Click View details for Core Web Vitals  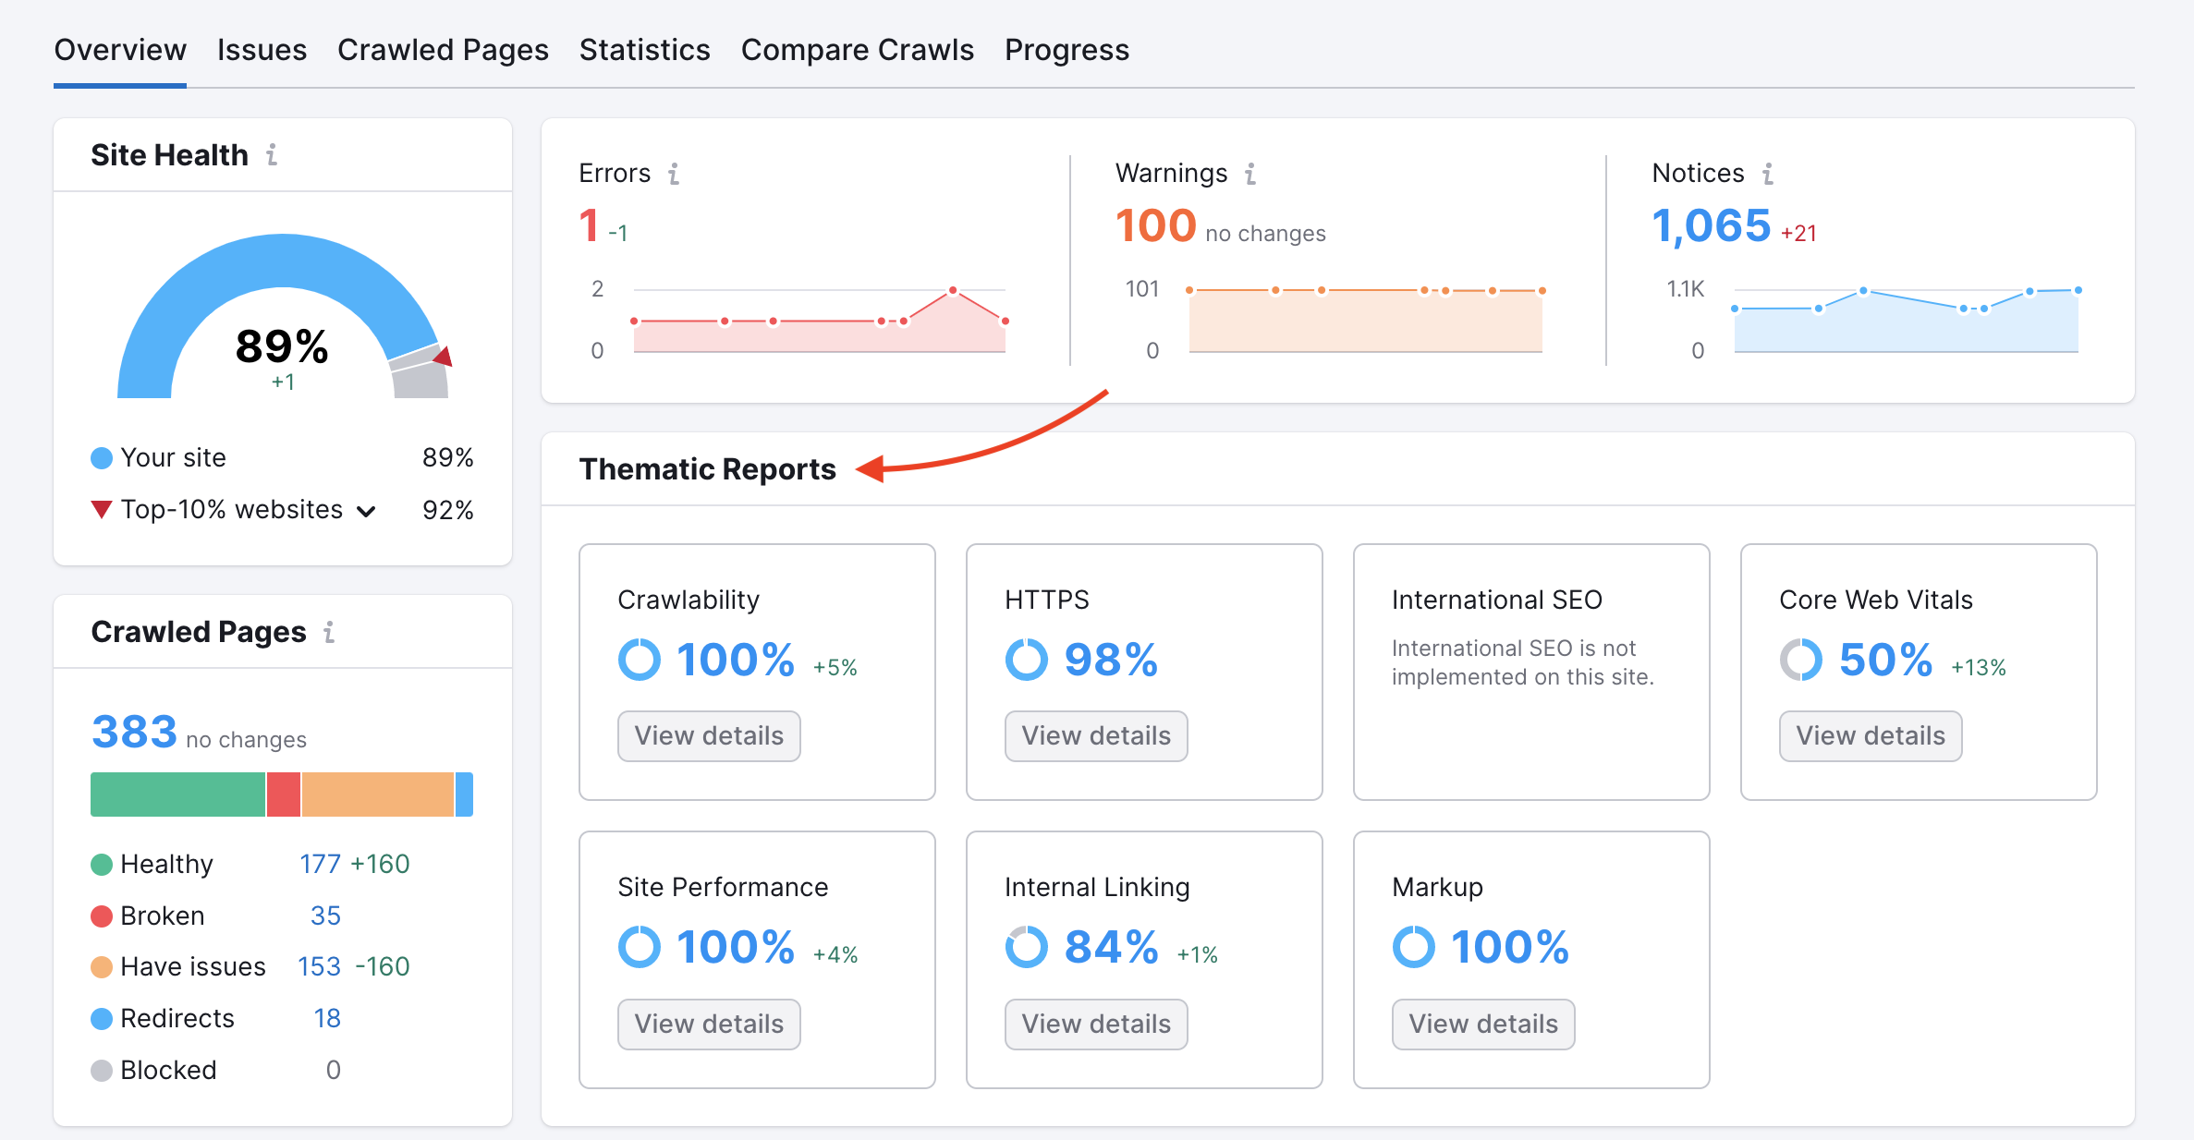[1871, 735]
